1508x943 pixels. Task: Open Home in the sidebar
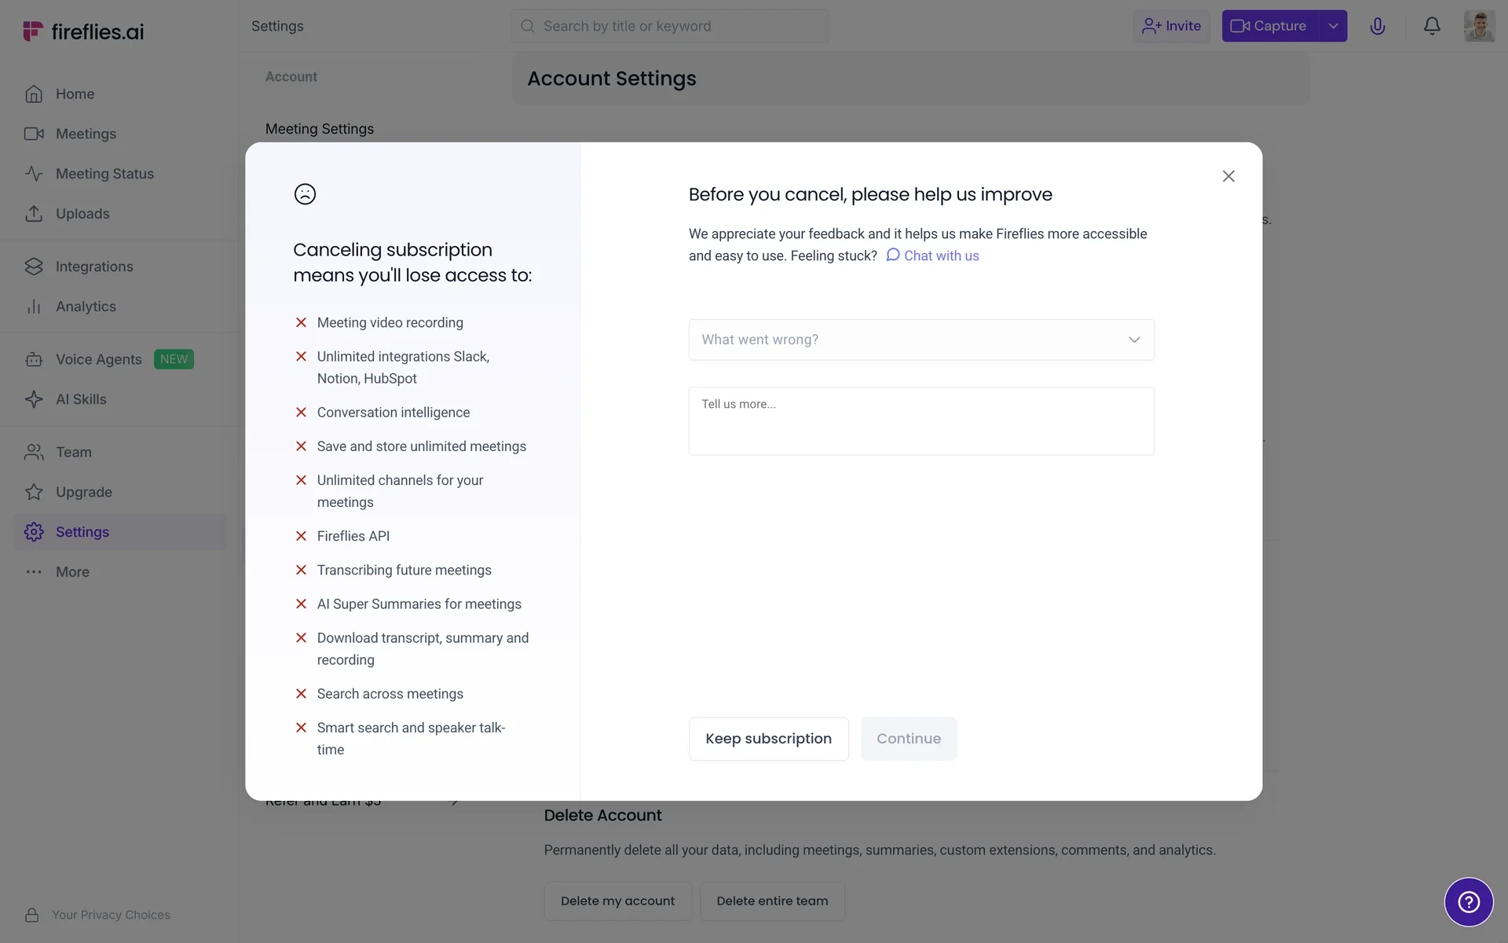click(x=75, y=94)
